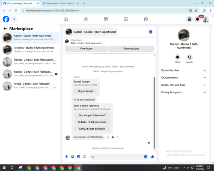This screenshot has height=171, width=214.
Task: Click sender avatar next to phone number message
Action: coord(68,138)
